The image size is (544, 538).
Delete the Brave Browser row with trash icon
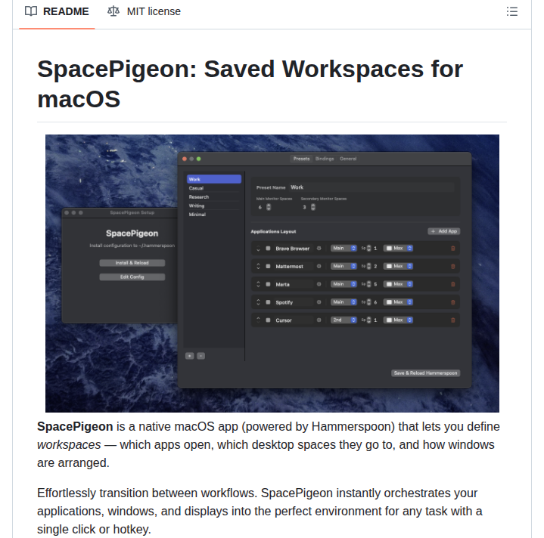pos(452,249)
